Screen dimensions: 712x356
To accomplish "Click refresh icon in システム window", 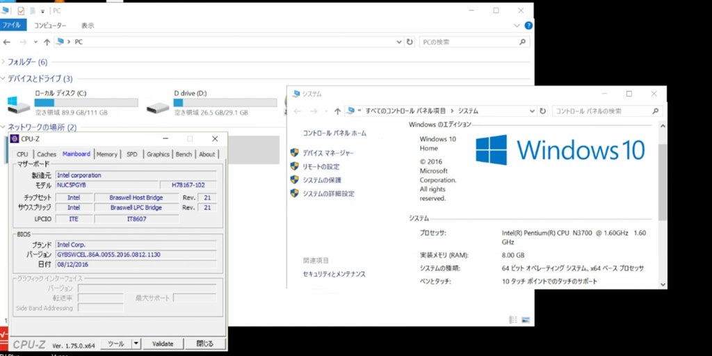I will click(x=542, y=111).
